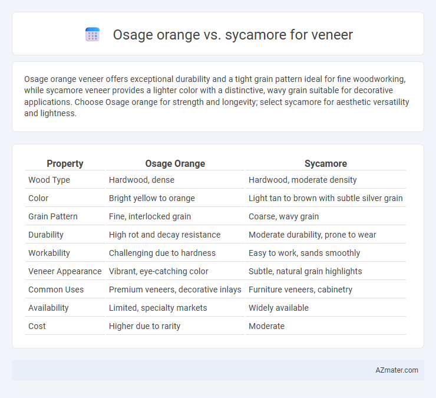The height and width of the screenshot is (398, 436).
Task: Click the 'Wood Type' row label
Action: [x=49, y=180]
